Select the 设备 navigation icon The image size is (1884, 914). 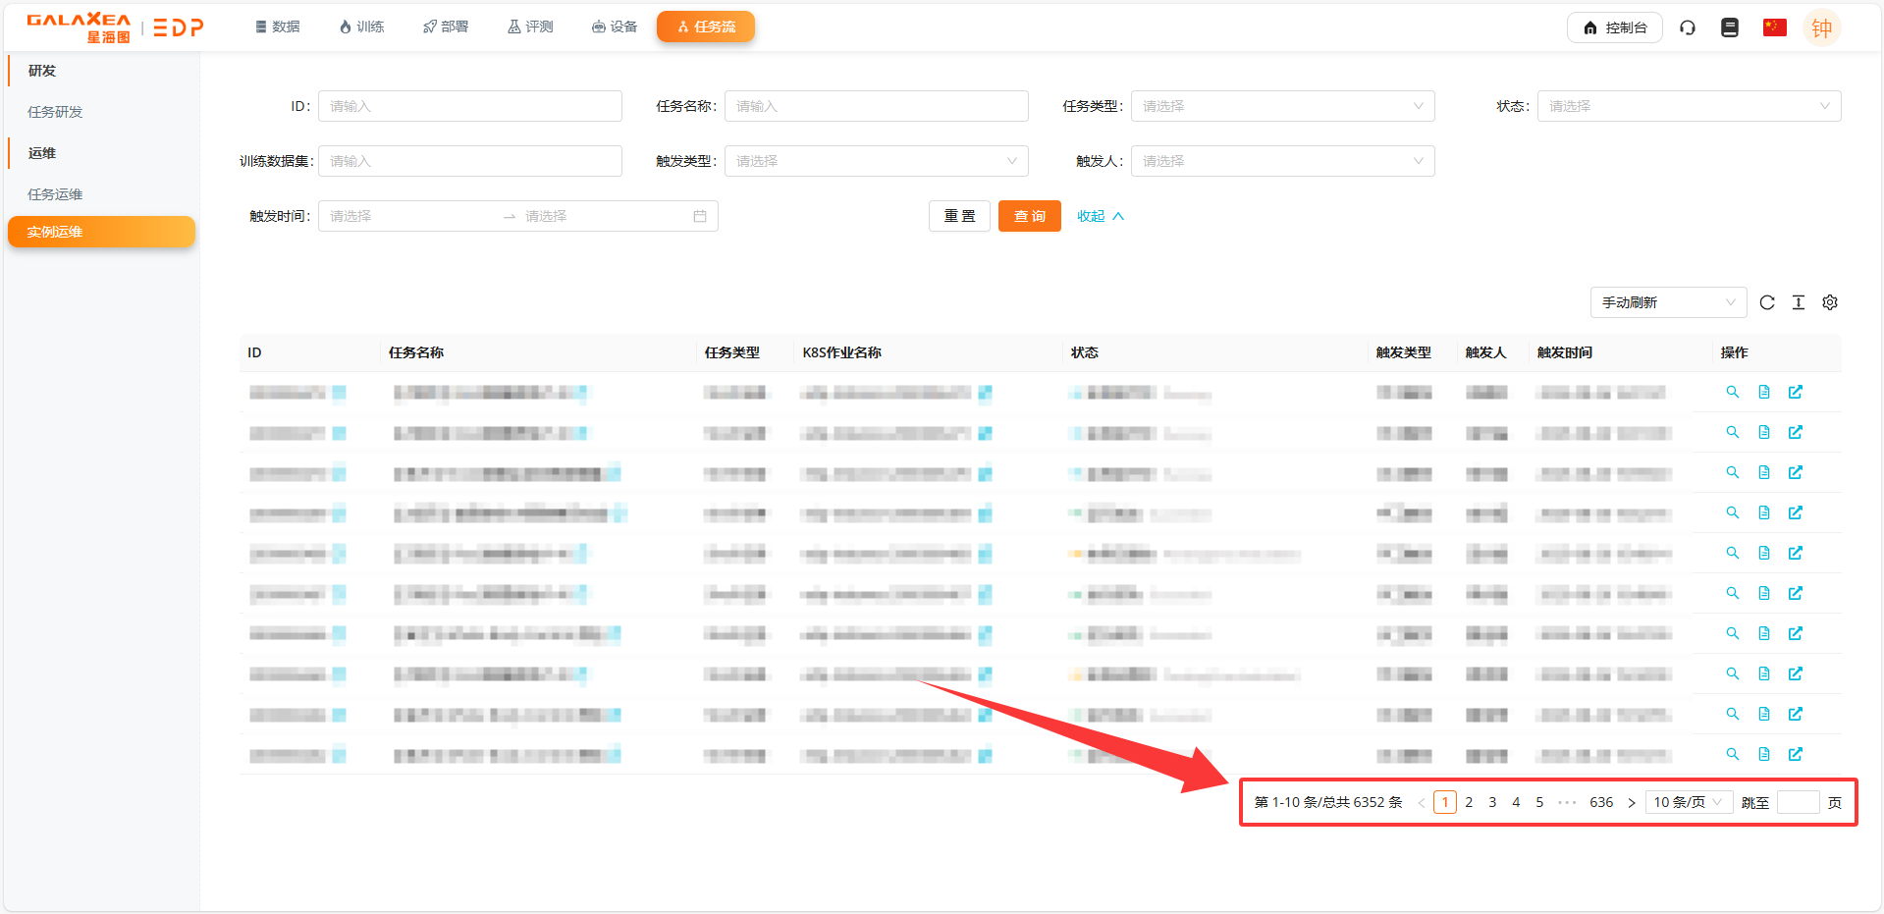point(598,27)
